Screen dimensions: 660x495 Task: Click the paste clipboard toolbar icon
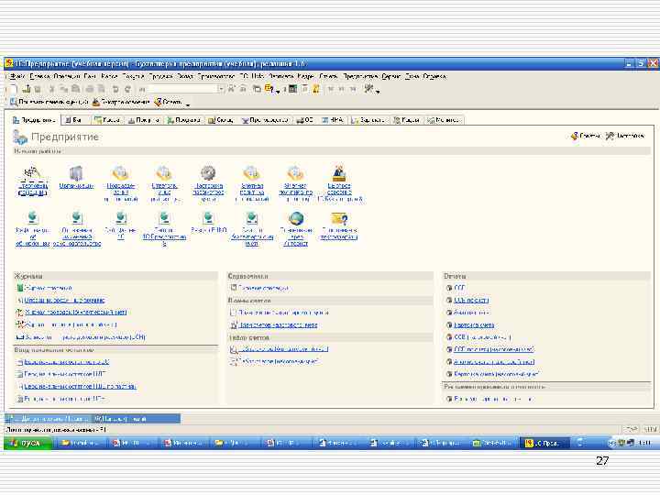coord(76,89)
